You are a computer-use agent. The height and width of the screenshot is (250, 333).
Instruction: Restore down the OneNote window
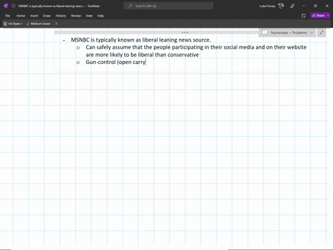coord(315,6)
